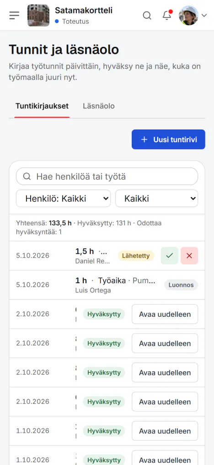This screenshot has height=465, width=214.
Task: Reject Daniel Re… entry with red X
Action: coord(189,256)
